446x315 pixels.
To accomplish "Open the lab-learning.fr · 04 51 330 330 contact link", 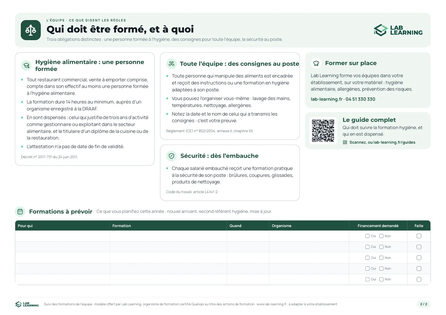I will coord(343,99).
